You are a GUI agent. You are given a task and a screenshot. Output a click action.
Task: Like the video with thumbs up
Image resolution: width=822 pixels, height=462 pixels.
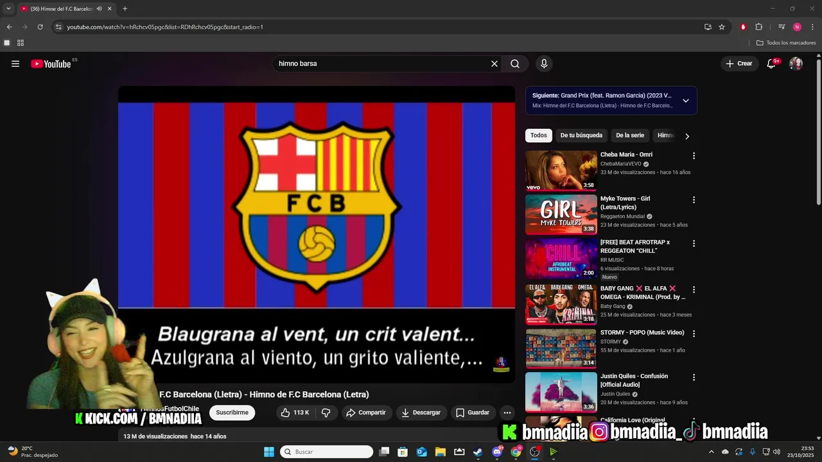click(295, 413)
